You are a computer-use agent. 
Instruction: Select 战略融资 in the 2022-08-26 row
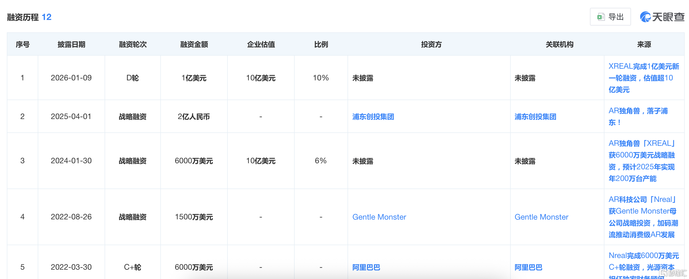(x=132, y=217)
